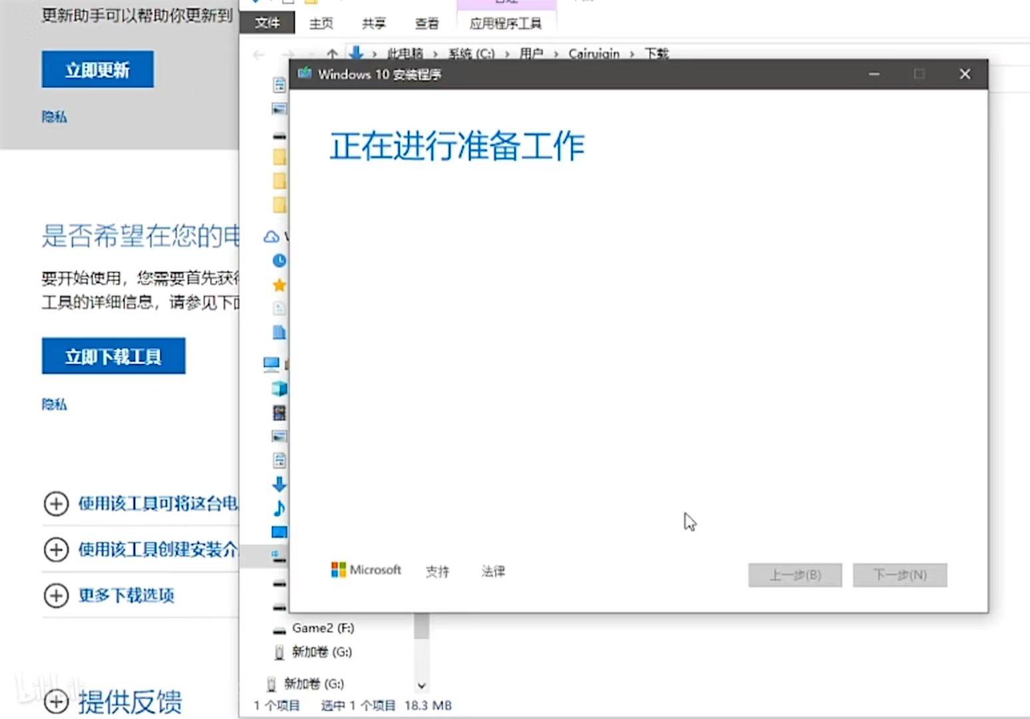Select Cairuiqin in the address breadcrumb
1030x719 pixels.
(x=594, y=53)
